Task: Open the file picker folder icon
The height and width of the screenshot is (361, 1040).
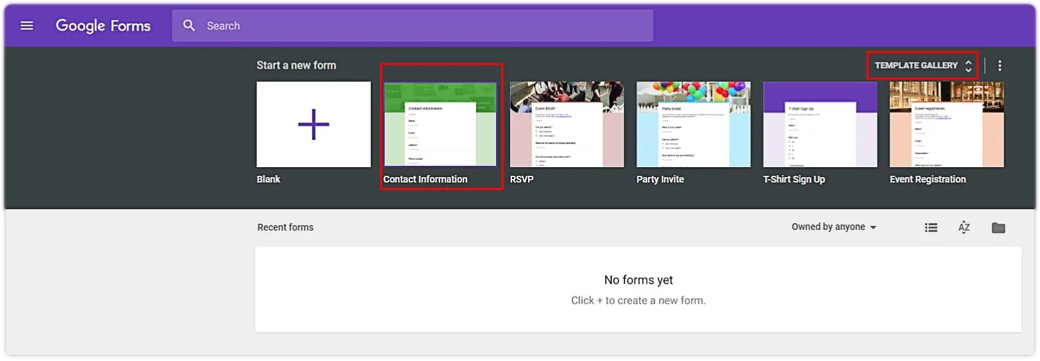Action: (998, 228)
